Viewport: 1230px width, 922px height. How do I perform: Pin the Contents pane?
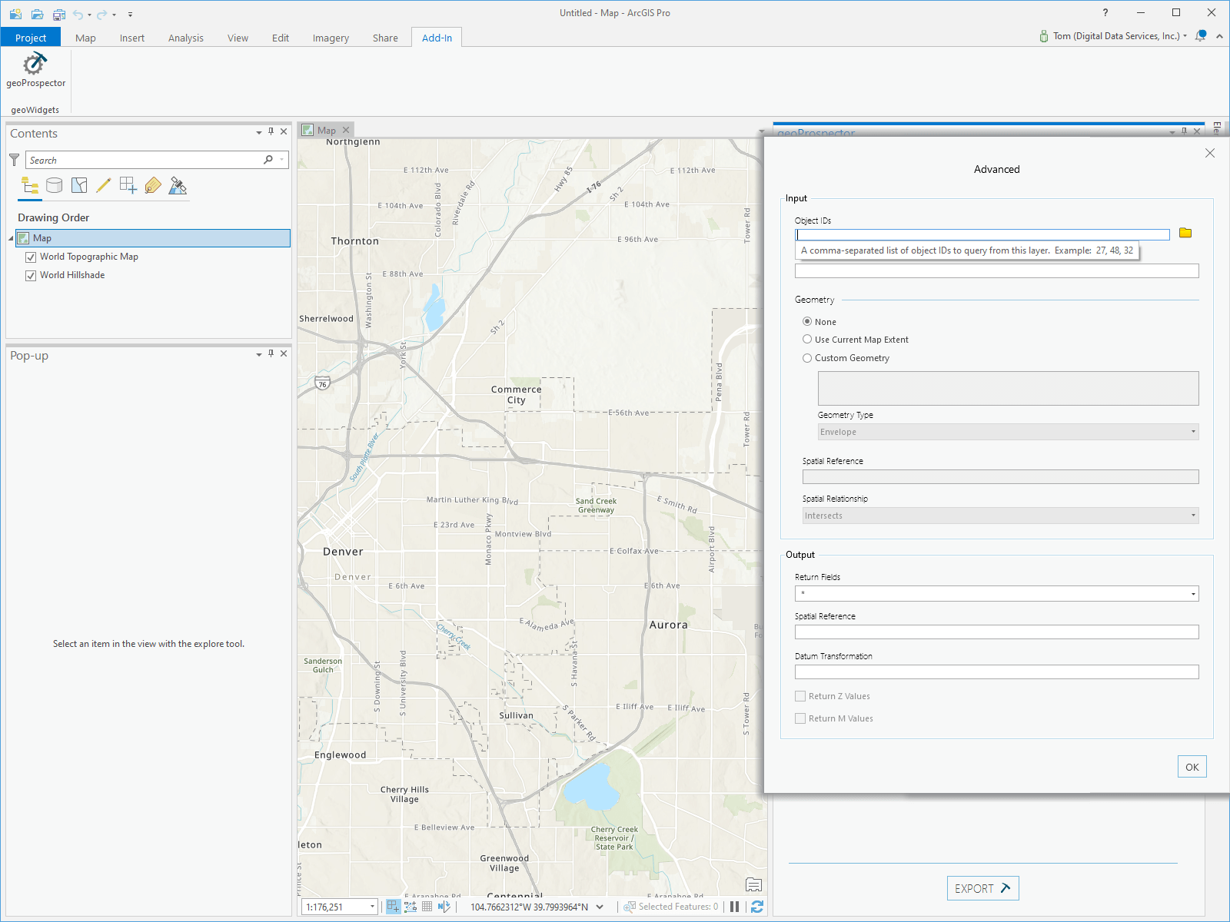(x=271, y=132)
